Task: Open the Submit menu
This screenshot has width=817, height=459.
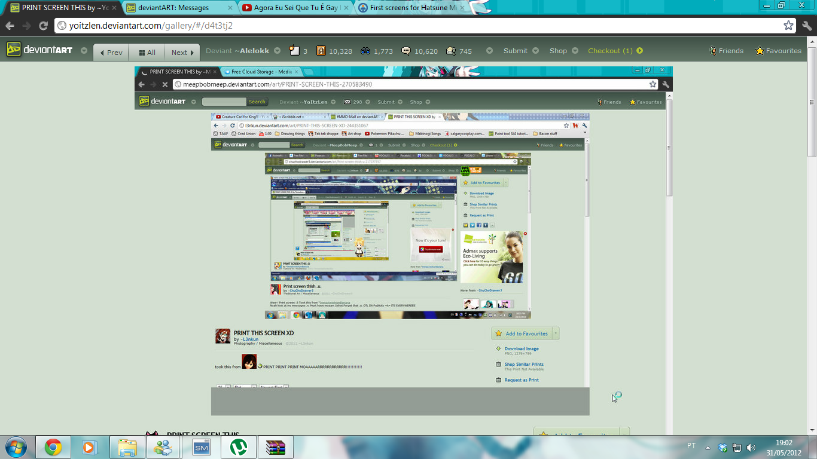Action: 515,51
